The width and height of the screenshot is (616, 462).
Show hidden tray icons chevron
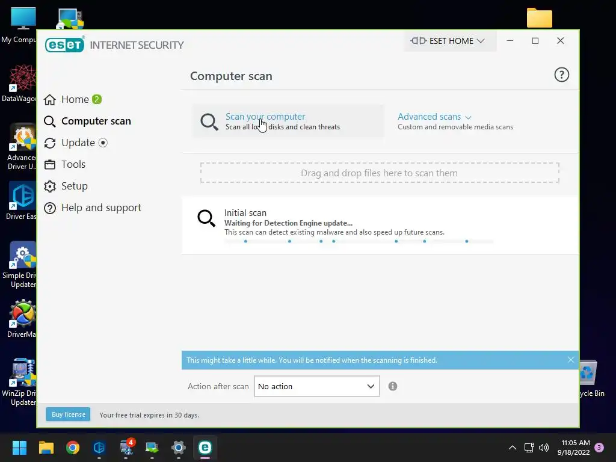click(513, 448)
